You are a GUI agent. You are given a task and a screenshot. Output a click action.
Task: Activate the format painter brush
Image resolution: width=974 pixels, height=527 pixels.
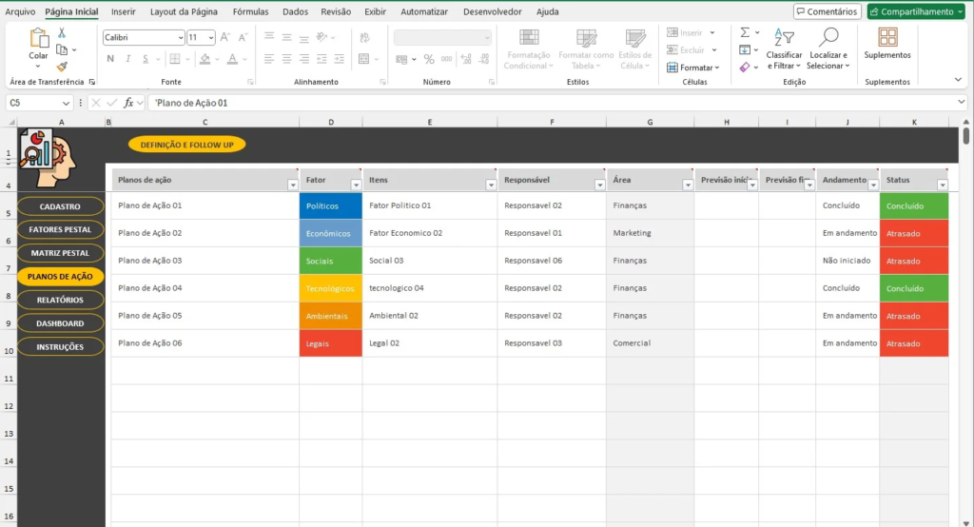pyautogui.click(x=62, y=67)
